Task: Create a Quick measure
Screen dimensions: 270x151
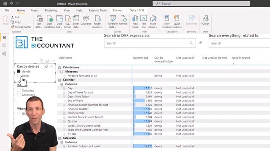Action: click(177, 21)
